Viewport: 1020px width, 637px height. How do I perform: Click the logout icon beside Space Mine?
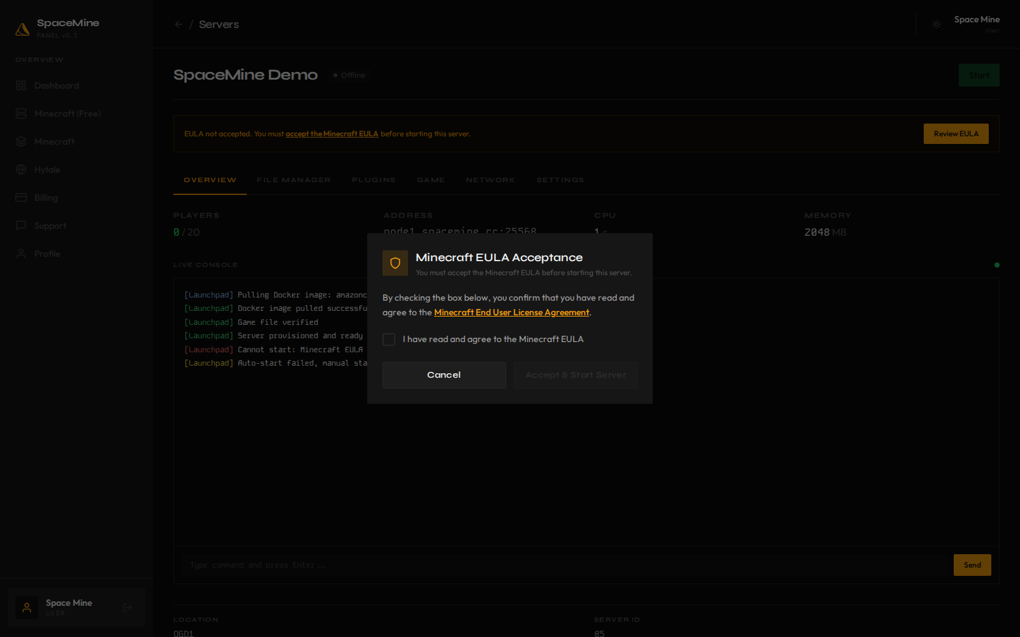(127, 608)
